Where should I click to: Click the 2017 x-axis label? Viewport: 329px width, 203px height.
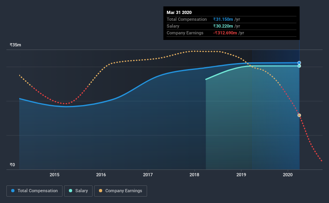[x=148, y=175]
